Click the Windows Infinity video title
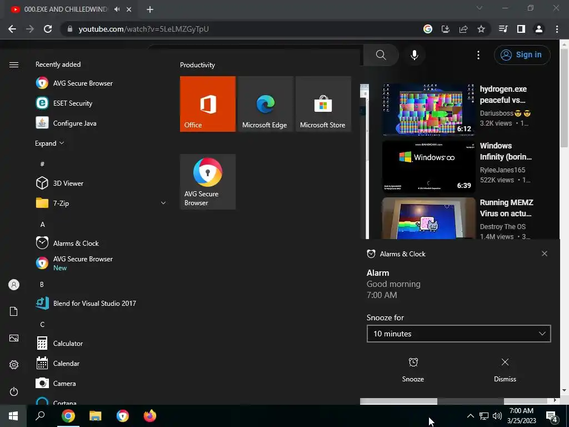Screen dimensions: 569x427 pos(506,151)
